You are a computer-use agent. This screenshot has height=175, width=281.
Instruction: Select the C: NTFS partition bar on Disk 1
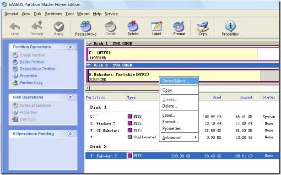pyautogui.click(x=173, y=54)
